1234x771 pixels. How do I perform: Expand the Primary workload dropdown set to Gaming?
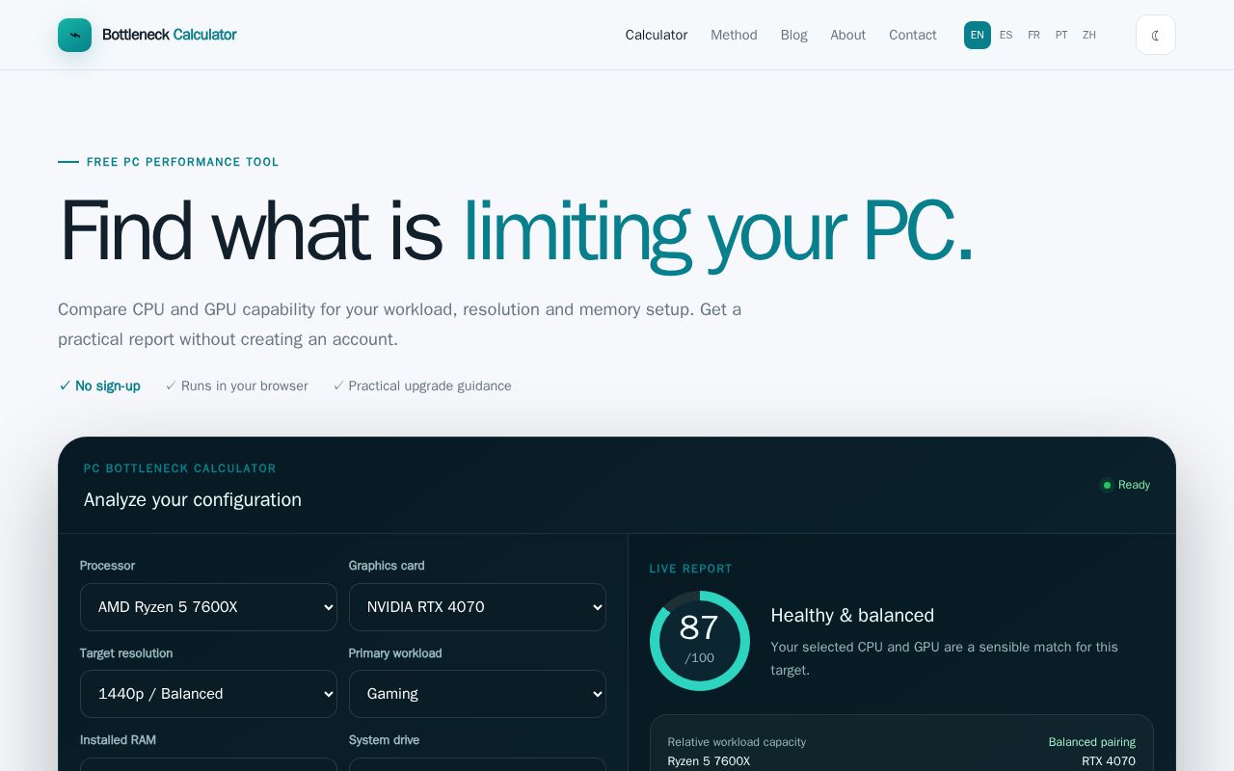(x=477, y=694)
